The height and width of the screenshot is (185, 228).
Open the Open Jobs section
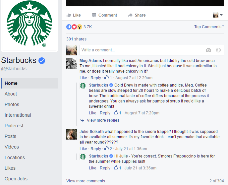pyautogui.click(x=16, y=179)
